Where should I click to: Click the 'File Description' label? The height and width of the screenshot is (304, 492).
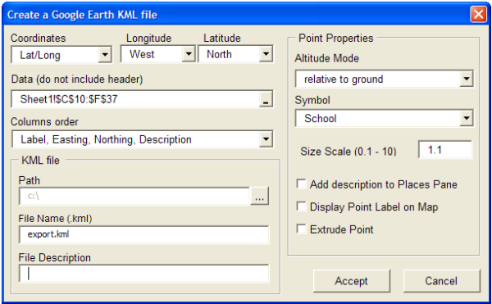click(55, 257)
